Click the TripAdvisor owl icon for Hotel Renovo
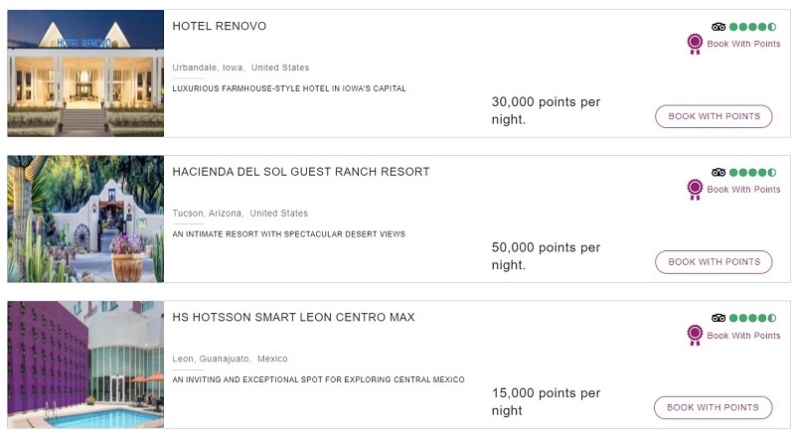The width and height of the screenshot is (795, 438). coord(718,27)
